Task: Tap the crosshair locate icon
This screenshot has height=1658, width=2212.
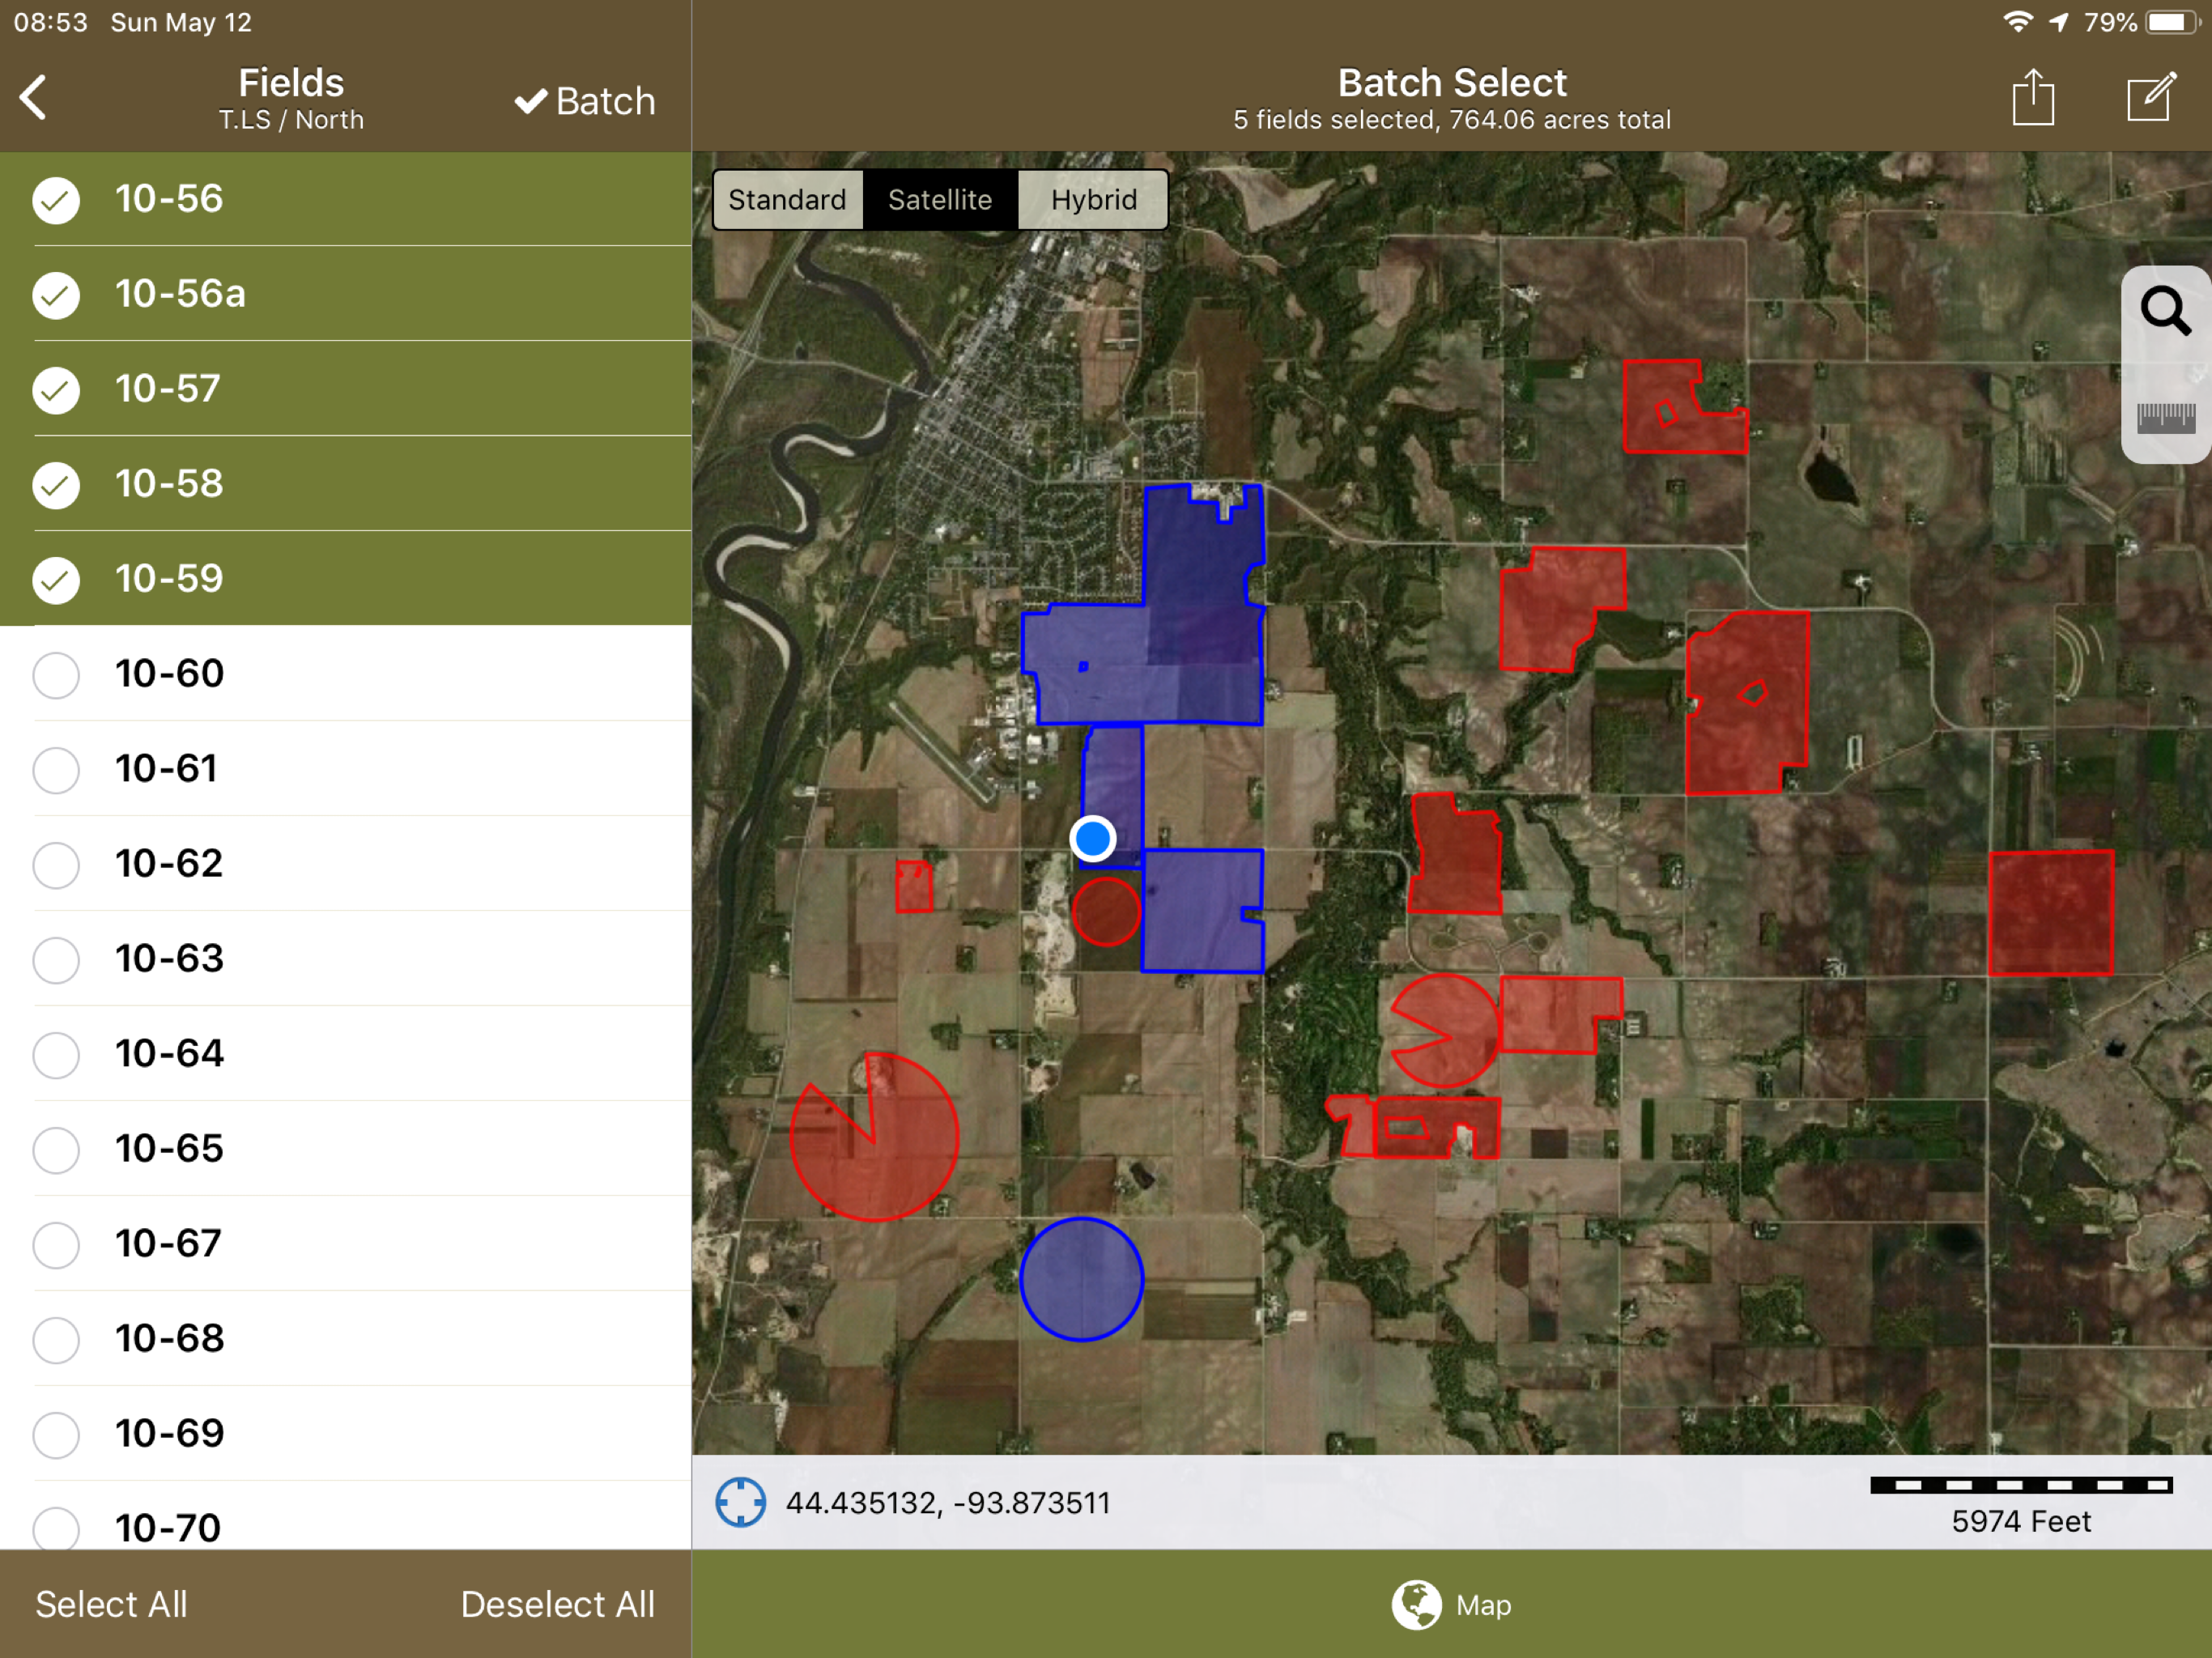Action: click(x=740, y=1502)
